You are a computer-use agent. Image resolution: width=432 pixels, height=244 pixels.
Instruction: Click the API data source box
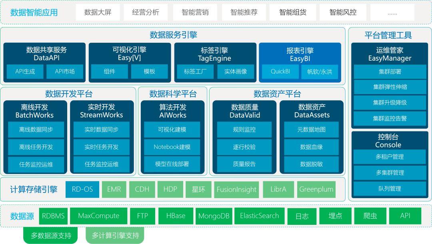click(405, 216)
